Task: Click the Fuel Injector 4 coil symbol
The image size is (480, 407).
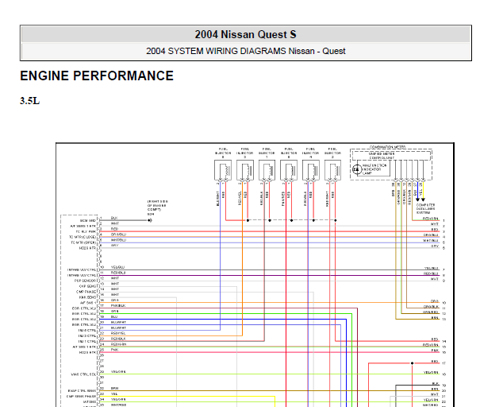Action: point(311,170)
